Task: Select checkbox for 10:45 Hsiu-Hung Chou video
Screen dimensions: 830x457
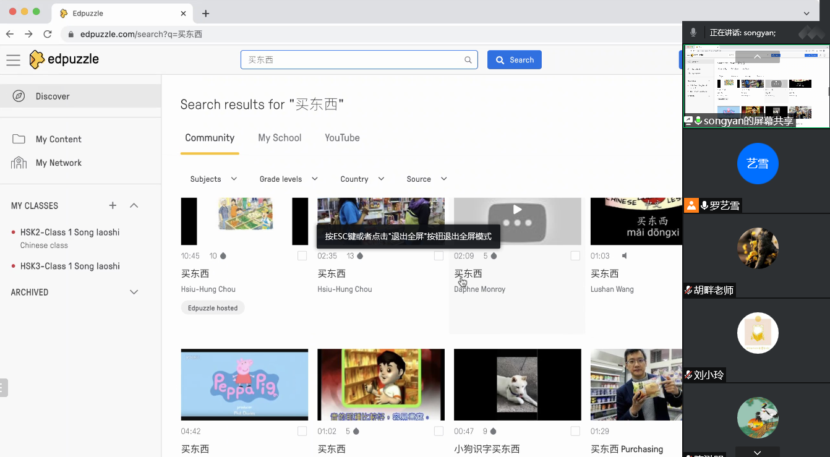Action: [302, 256]
